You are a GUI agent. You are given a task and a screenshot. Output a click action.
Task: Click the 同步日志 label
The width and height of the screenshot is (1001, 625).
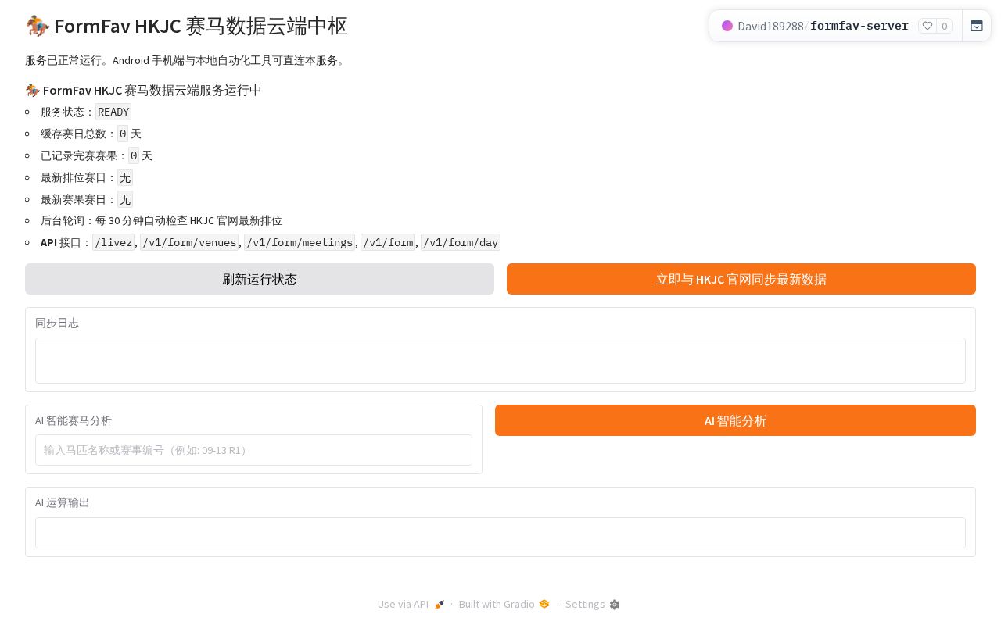(x=57, y=323)
